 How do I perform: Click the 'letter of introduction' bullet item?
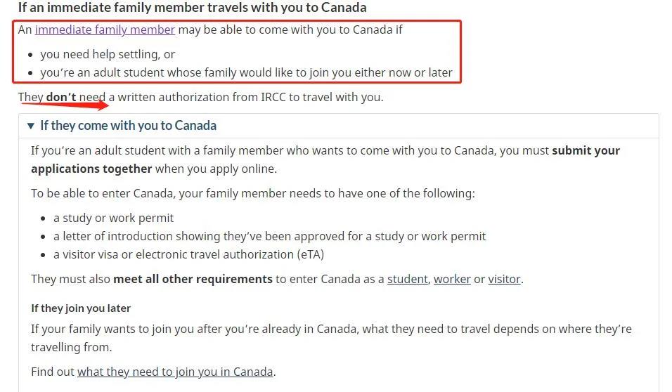pos(269,236)
